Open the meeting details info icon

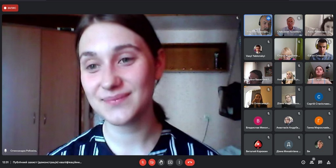(303, 162)
